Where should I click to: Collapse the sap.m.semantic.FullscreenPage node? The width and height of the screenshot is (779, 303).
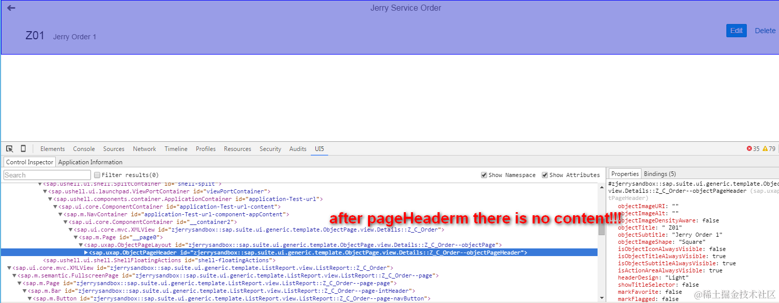pyautogui.click(x=14, y=275)
